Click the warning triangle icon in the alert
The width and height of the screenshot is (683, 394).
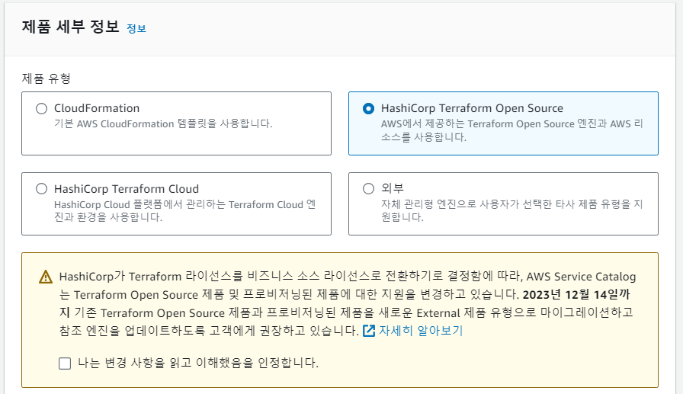coord(46,277)
